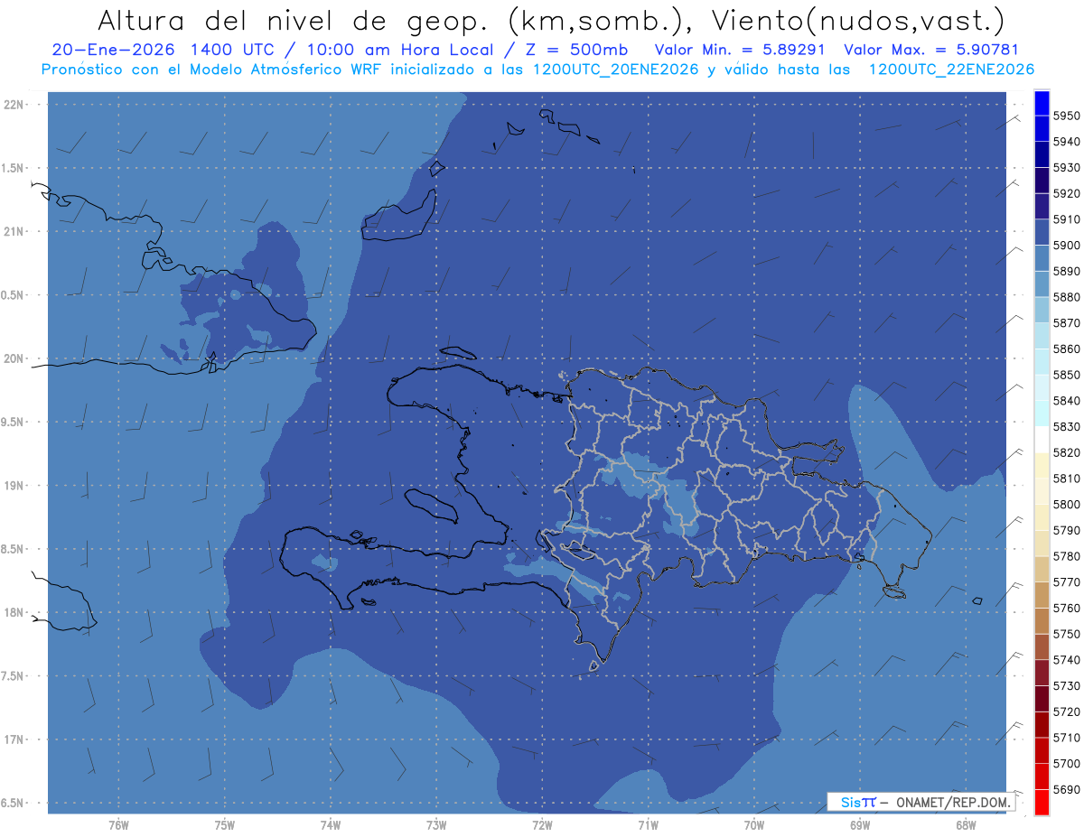Click the legend swatch between 5870 and 5880
This screenshot has width=1084, height=837.
(x=1042, y=310)
